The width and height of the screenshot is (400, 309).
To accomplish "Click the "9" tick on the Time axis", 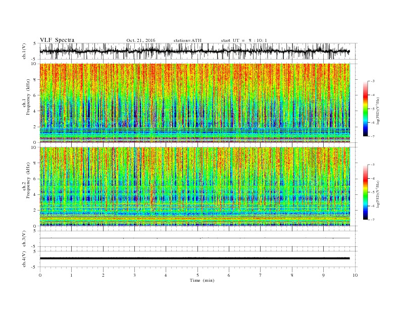I will (323, 275).
